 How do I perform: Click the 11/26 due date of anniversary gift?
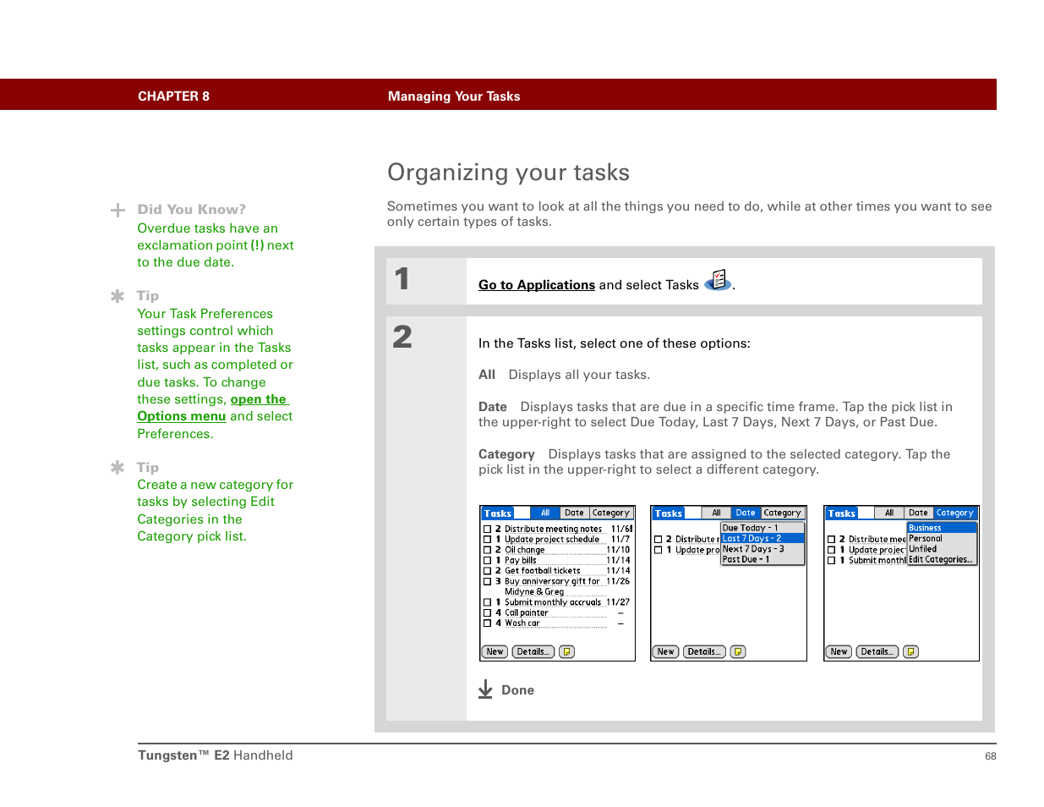(619, 581)
